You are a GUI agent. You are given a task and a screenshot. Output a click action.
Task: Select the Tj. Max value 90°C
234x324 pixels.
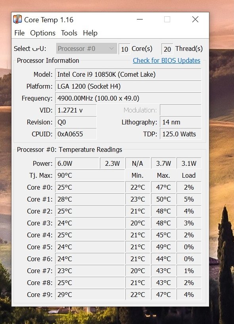pyautogui.click(x=90, y=175)
